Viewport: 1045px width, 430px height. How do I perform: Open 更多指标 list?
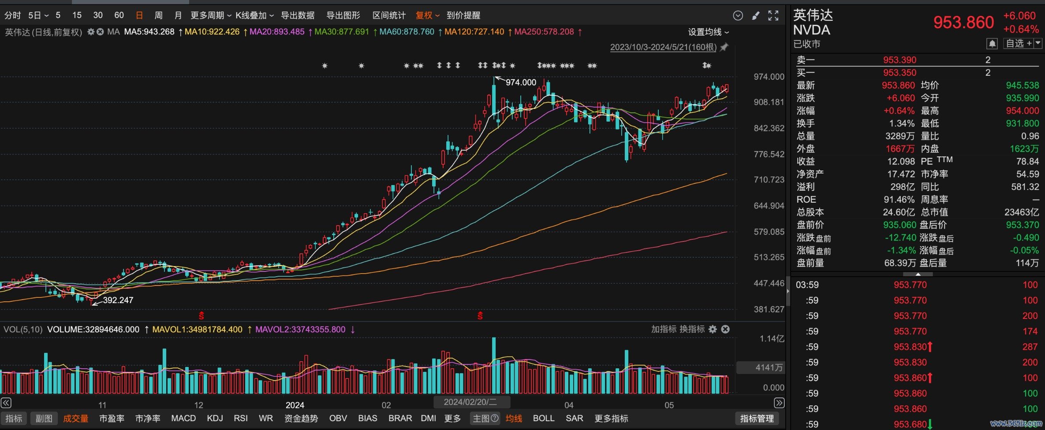(x=611, y=419)
